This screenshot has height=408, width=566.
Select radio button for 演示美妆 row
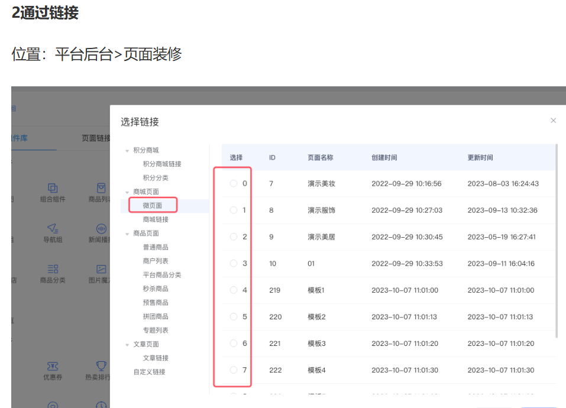pos(234,184)
